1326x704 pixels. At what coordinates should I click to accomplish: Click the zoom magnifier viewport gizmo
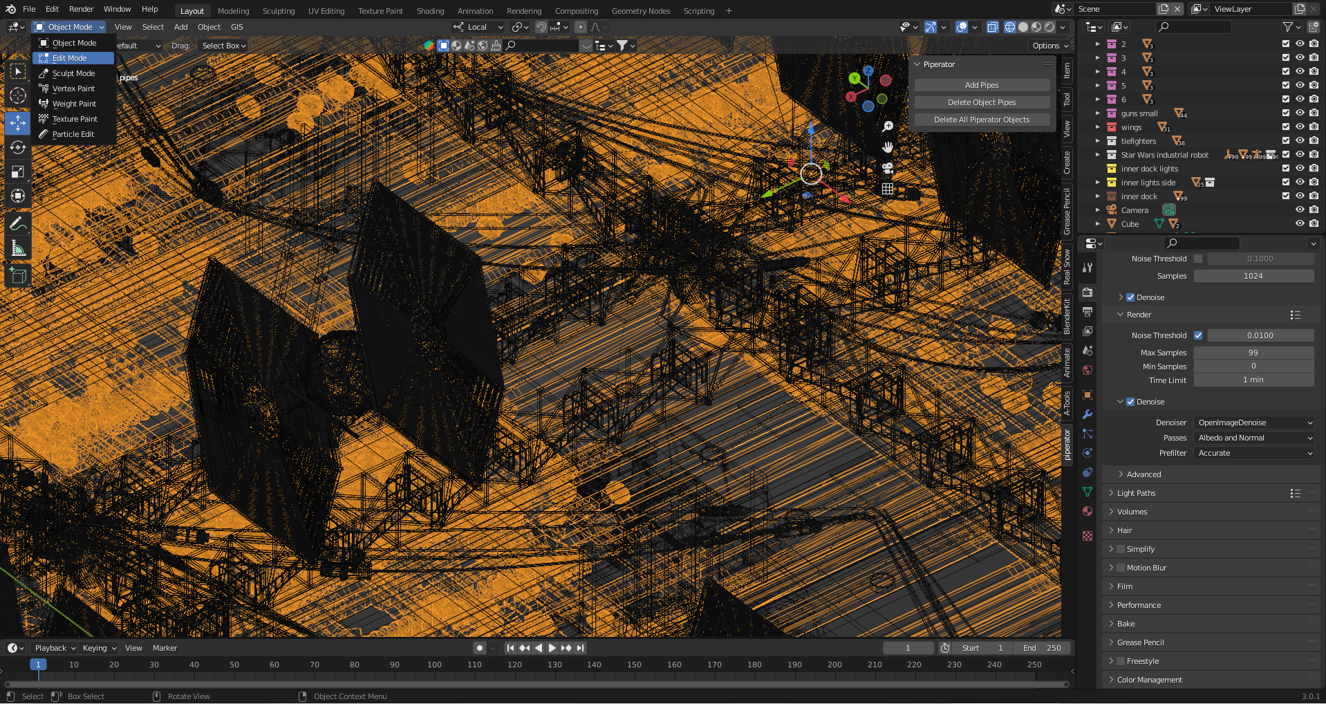888,127
